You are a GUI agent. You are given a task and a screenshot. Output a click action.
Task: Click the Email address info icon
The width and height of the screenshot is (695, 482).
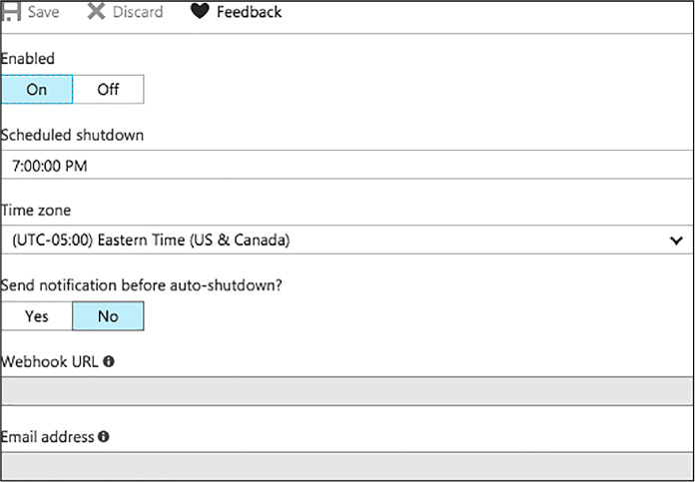(103, 437)
